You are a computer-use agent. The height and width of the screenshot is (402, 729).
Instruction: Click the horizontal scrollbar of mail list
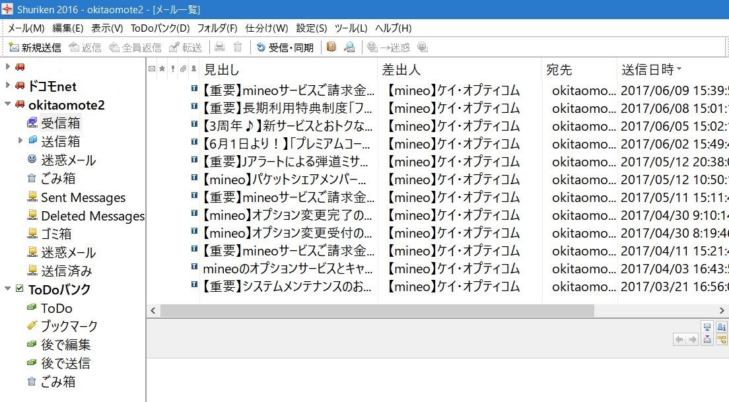pyautogui.click(x=376, y=310)
